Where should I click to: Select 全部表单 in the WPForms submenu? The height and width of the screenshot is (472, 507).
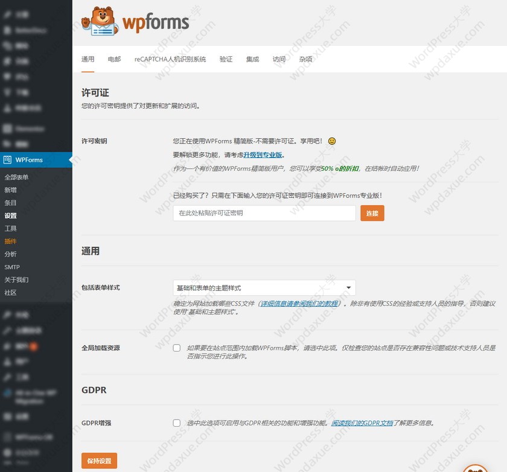[x=16, y=177]
